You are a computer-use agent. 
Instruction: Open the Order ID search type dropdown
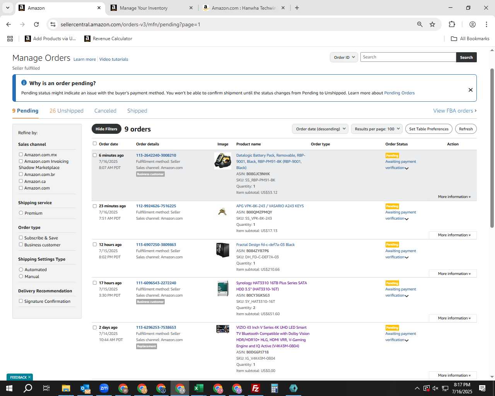[344, 57]
